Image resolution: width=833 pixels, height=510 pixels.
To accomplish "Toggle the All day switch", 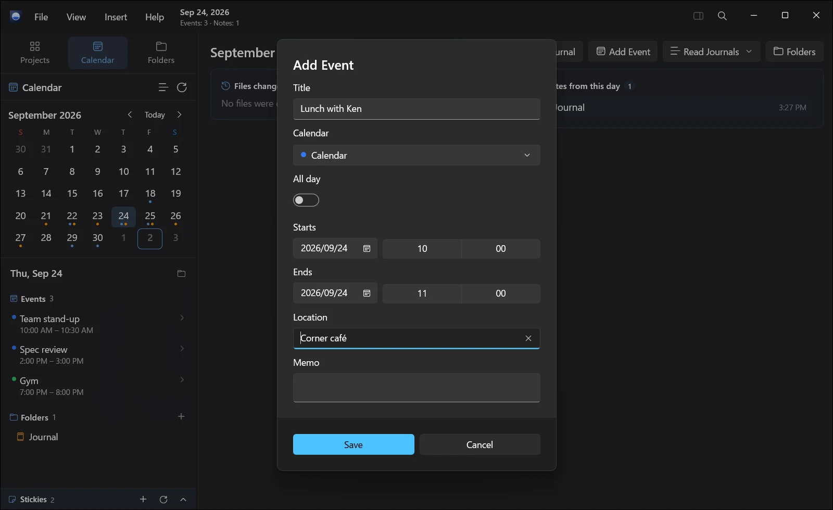I will (306, 200).
